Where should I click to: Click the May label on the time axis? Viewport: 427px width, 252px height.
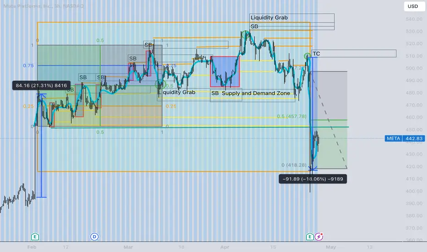pos(331,247)
